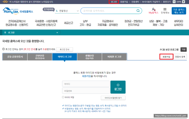Viewport: 189px width, 119px height.
Task: Decrease screen size with minus icon
Action: coord(174,2)
